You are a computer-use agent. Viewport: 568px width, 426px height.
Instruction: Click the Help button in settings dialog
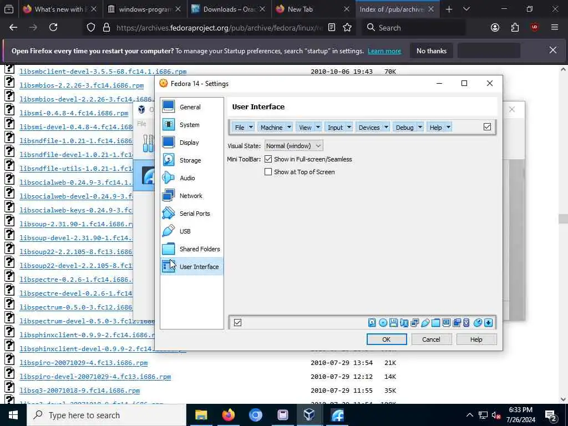(476, 339)
